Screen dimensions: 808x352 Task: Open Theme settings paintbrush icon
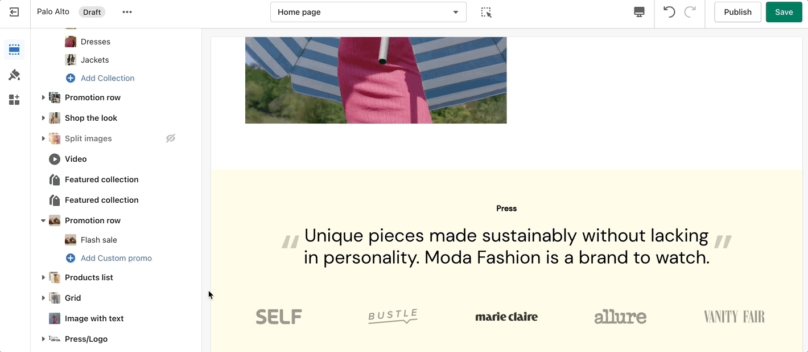coord(14,75)
